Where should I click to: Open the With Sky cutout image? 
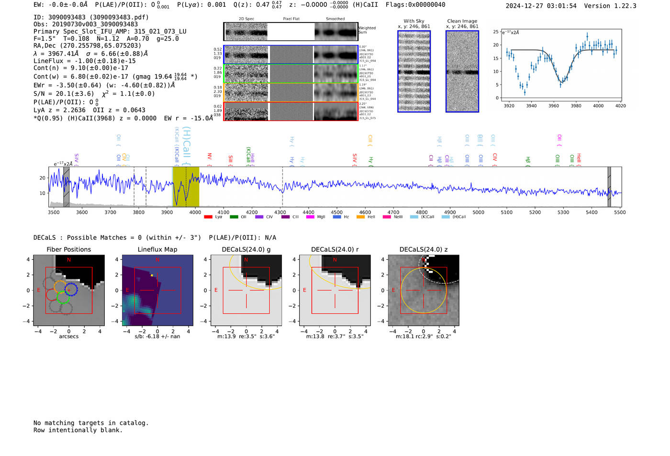(414, 71)
